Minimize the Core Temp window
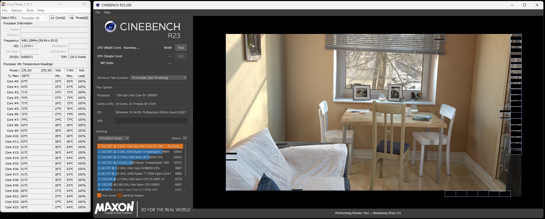 coord(59,4)
